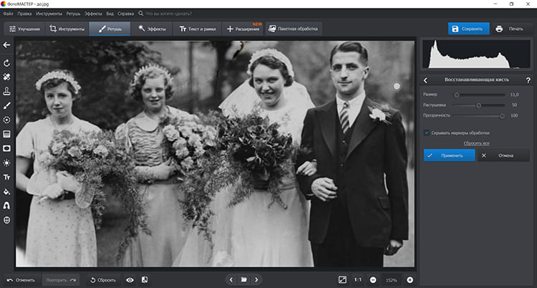
Task: Click the back arrow in left sidebar
Action: [x=7, y=45]
